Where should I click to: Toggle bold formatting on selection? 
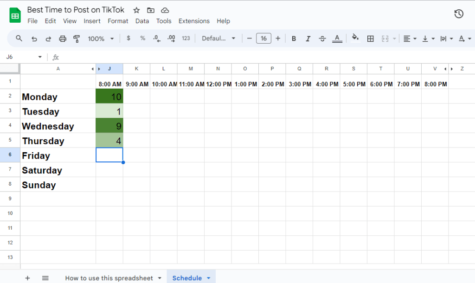click(x=294, y=39)
